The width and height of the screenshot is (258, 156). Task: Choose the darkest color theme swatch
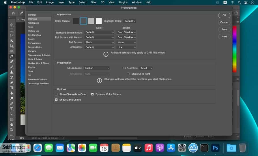[76, 21]
